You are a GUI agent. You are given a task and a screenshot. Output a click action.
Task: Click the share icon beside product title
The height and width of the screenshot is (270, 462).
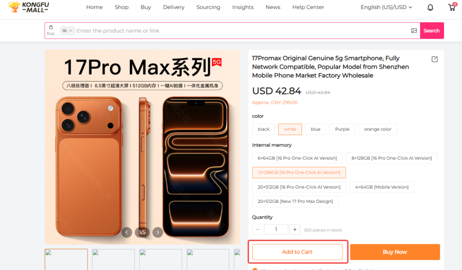pos(434,59)
